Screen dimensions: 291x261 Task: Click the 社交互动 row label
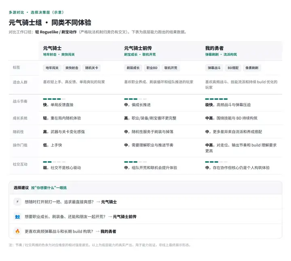click(x=20, y=164)
